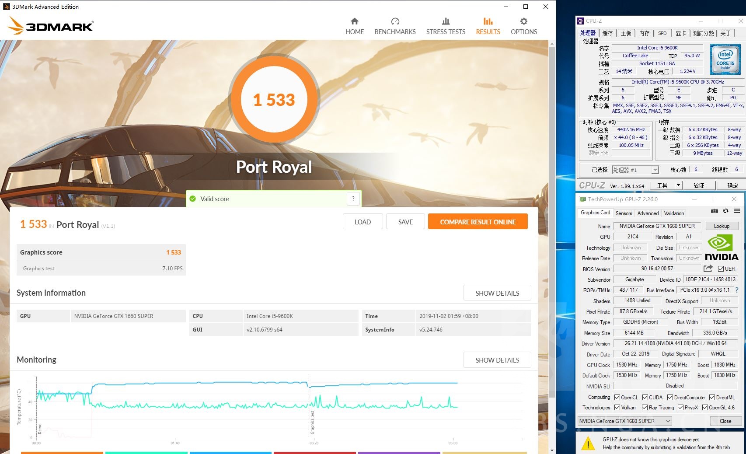The image size is (746, 454).
Task: Toggle the UEFI checkbox in GPU-Z
Action: [721, 269]
